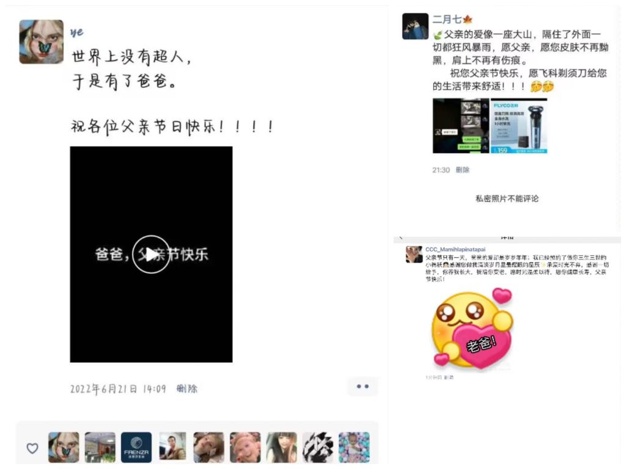Open CCC_Mamihlapinatapai's avatar

pyautogui.click(x=414, y=255)
